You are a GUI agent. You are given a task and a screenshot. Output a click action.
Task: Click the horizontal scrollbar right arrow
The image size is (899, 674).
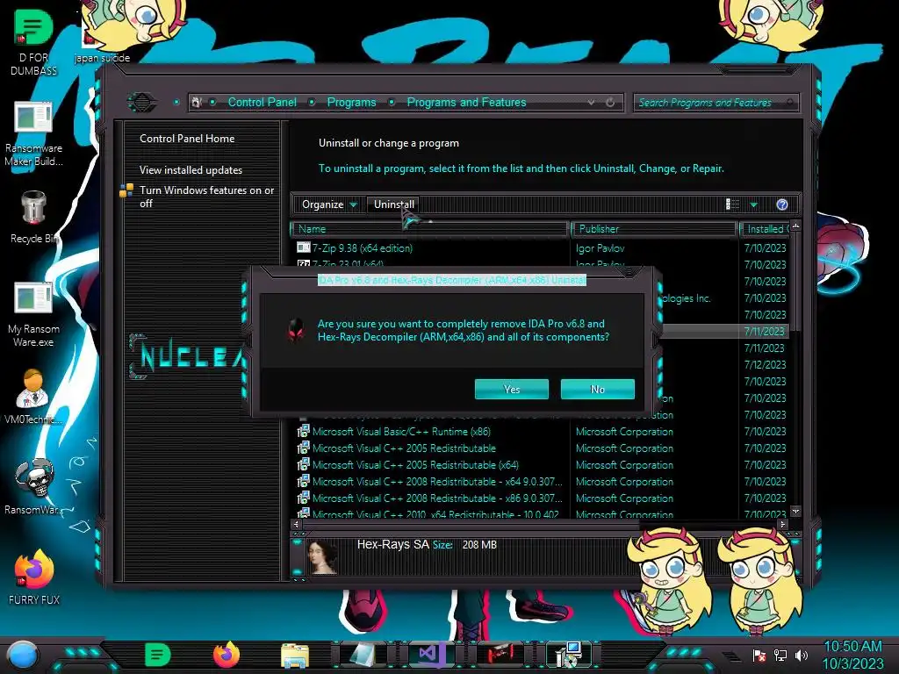pyautogui.click(x=782, y=524)
